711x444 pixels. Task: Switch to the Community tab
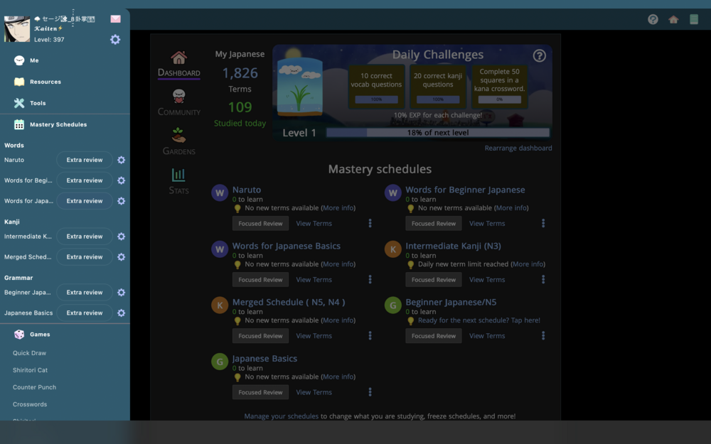(x=179, y=103)
